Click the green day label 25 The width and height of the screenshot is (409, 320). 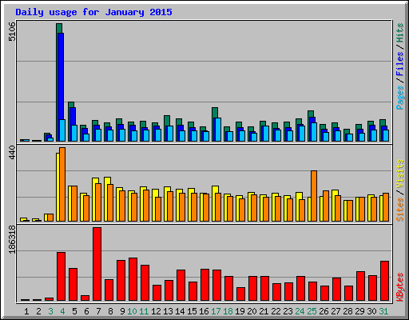(x=312, y=311)
